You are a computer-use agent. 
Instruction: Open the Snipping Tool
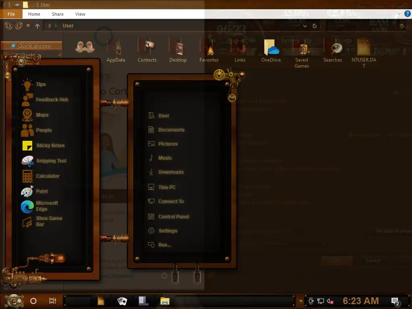coord(44,161)
